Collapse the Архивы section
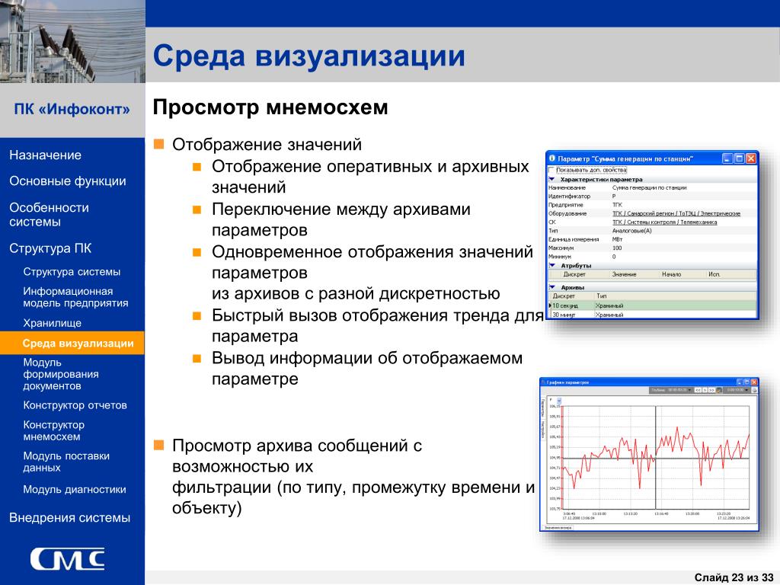780x585 pixels. pos(552,287)
